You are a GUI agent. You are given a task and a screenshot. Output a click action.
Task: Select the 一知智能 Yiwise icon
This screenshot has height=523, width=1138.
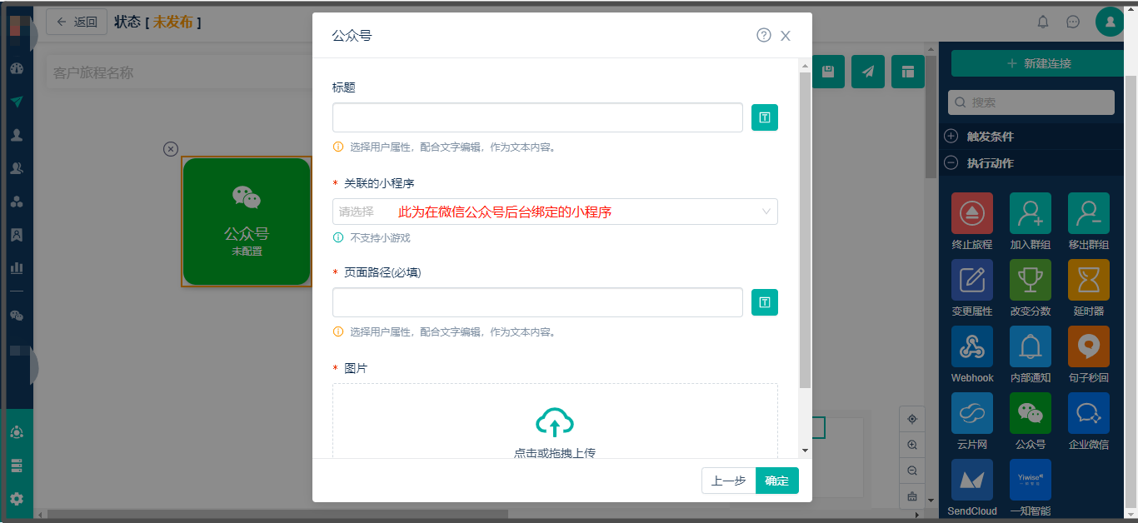tap(1031, 480)
